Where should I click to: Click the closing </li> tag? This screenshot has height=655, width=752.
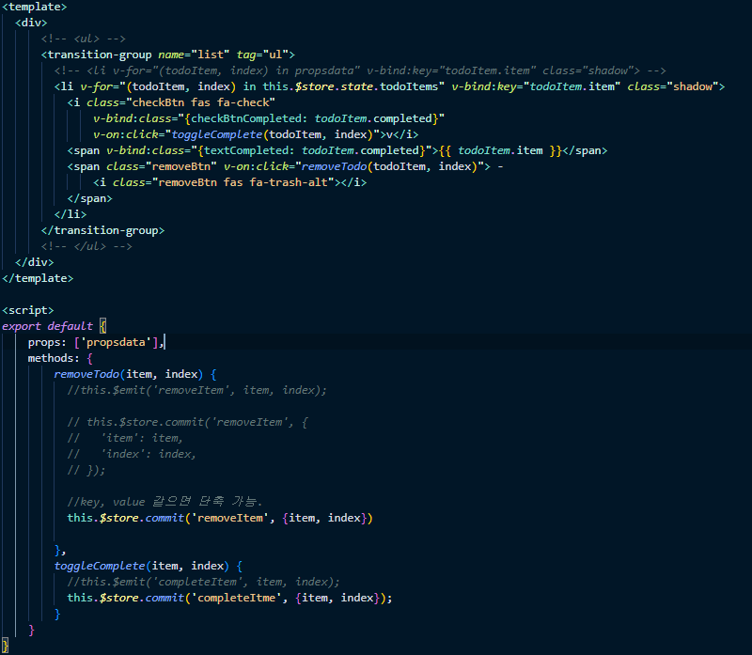tap(70, 214)
